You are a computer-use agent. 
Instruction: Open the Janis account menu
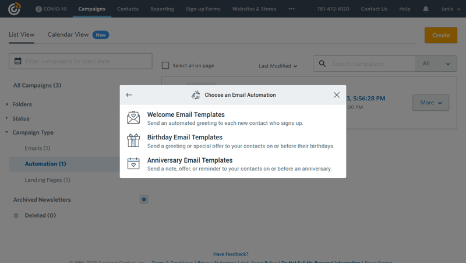(x=450, y=9)
